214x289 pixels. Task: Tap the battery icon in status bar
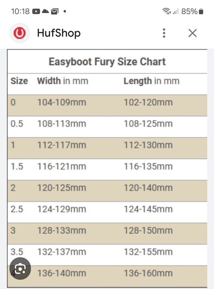pos(201,12)
